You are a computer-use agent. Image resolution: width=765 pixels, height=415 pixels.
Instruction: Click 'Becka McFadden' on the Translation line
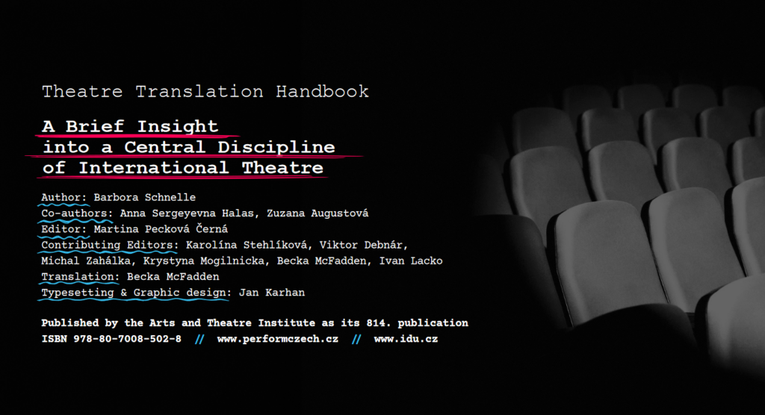pyautogui.click(x=173, y=277)
